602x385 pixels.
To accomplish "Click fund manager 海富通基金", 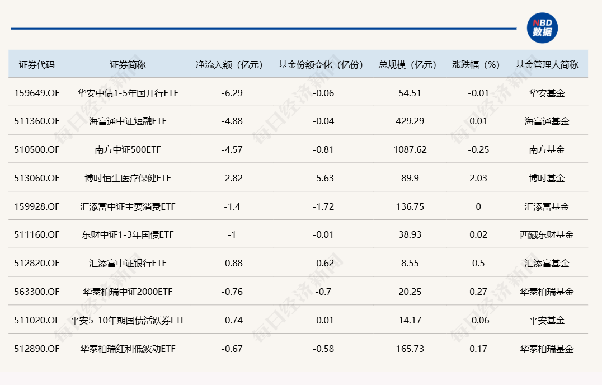I will (x=547, y=121).
